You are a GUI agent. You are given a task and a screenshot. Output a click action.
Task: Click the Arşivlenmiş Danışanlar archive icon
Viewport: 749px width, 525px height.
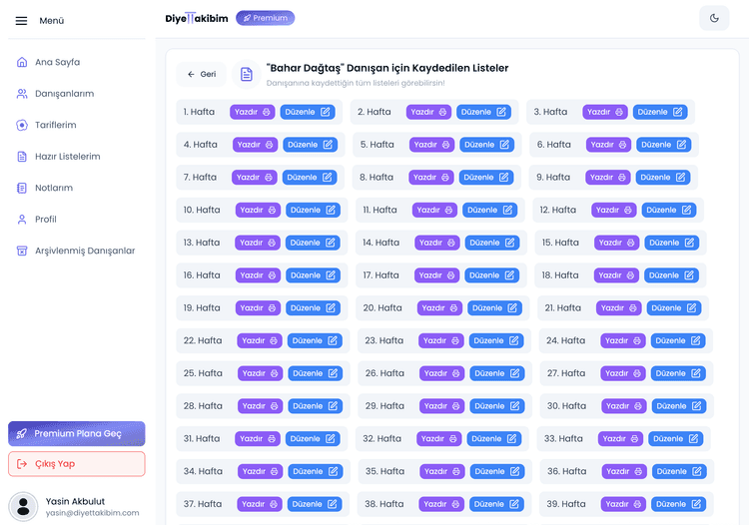click(x=22, y=251)
